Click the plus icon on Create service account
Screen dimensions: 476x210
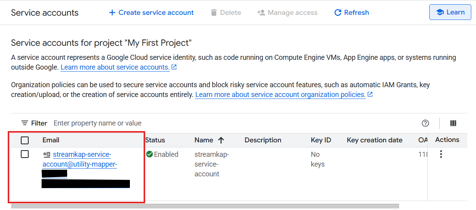pyautogui.click(x=112, y=13)
